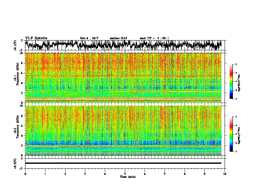Image resolution: width=253 pixels, height=195 pixels.
Task: Click the ch.2 frequency tick label '10'
Action: pyautogui.click(x=22, y=106)
